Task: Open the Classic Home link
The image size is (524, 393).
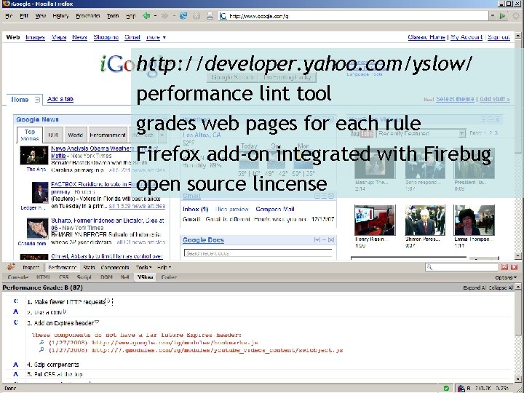Action: [x=426, y=37]
